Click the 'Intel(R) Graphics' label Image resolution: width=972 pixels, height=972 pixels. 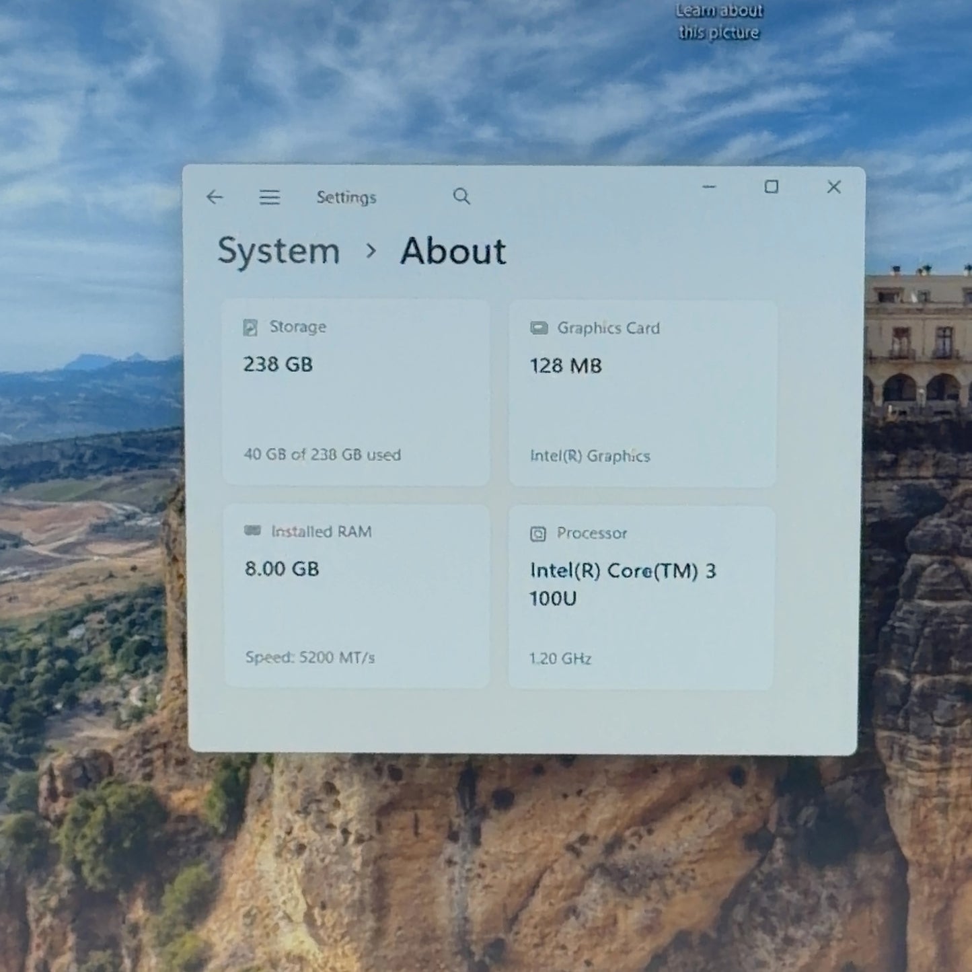(x=590, y=456)
